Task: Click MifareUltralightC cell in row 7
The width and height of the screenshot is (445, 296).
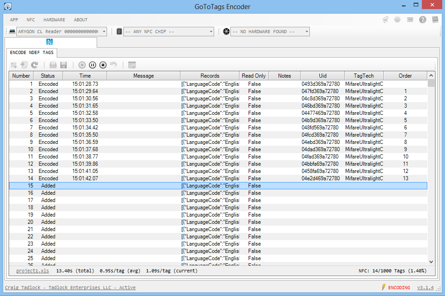Action: pos(364,128)
